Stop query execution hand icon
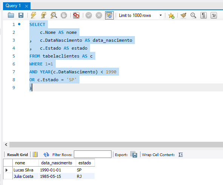223x185 pixels. tap(64, 15)
